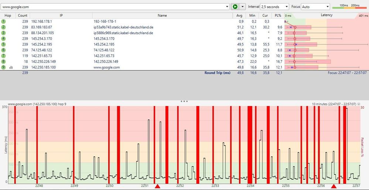Select hop 8 green circle icon
Screen dimensions: 369x190
(3, 61)
